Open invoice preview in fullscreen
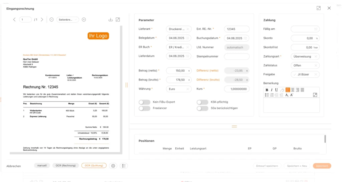This screenshot has width=342, height=182. pyautogui.click(x=118, y=20)
